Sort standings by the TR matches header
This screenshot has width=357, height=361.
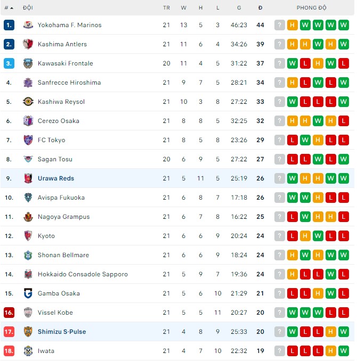166,8
